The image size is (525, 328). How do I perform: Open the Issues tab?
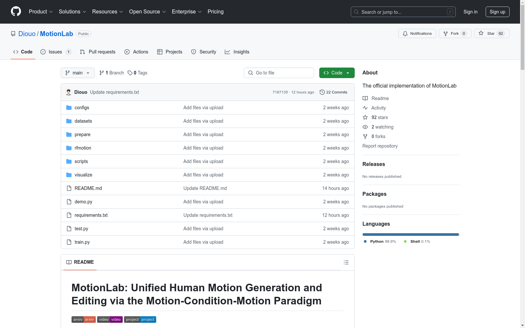pyautogui.click(x=56, y=52)
